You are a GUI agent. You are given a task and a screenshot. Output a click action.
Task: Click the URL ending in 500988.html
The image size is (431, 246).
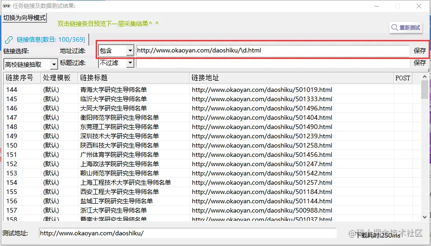pos(262,210)
